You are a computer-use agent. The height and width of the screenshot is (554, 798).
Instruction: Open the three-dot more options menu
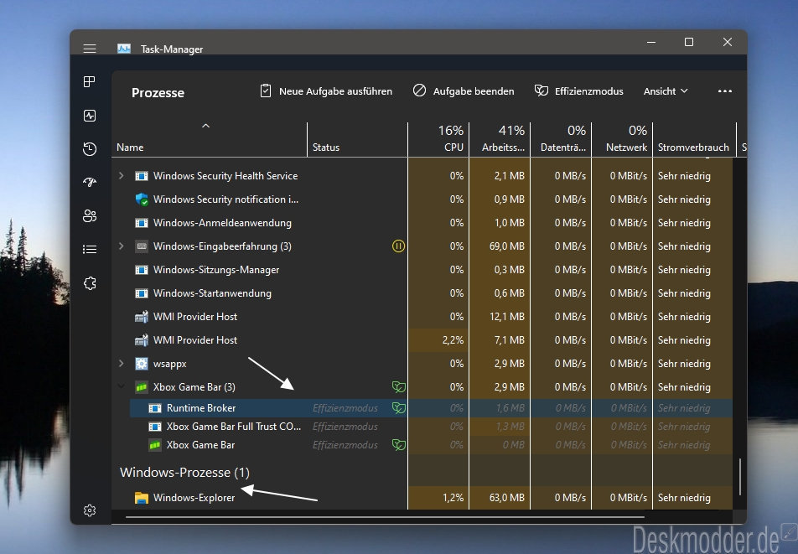[725, 91]
